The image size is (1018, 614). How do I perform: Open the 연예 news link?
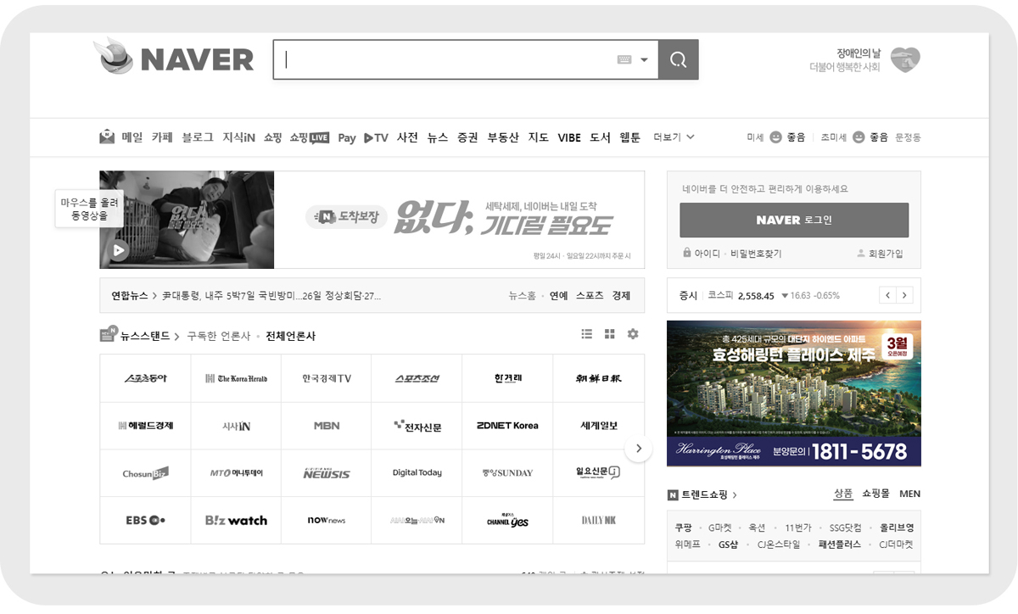[558, 296]
